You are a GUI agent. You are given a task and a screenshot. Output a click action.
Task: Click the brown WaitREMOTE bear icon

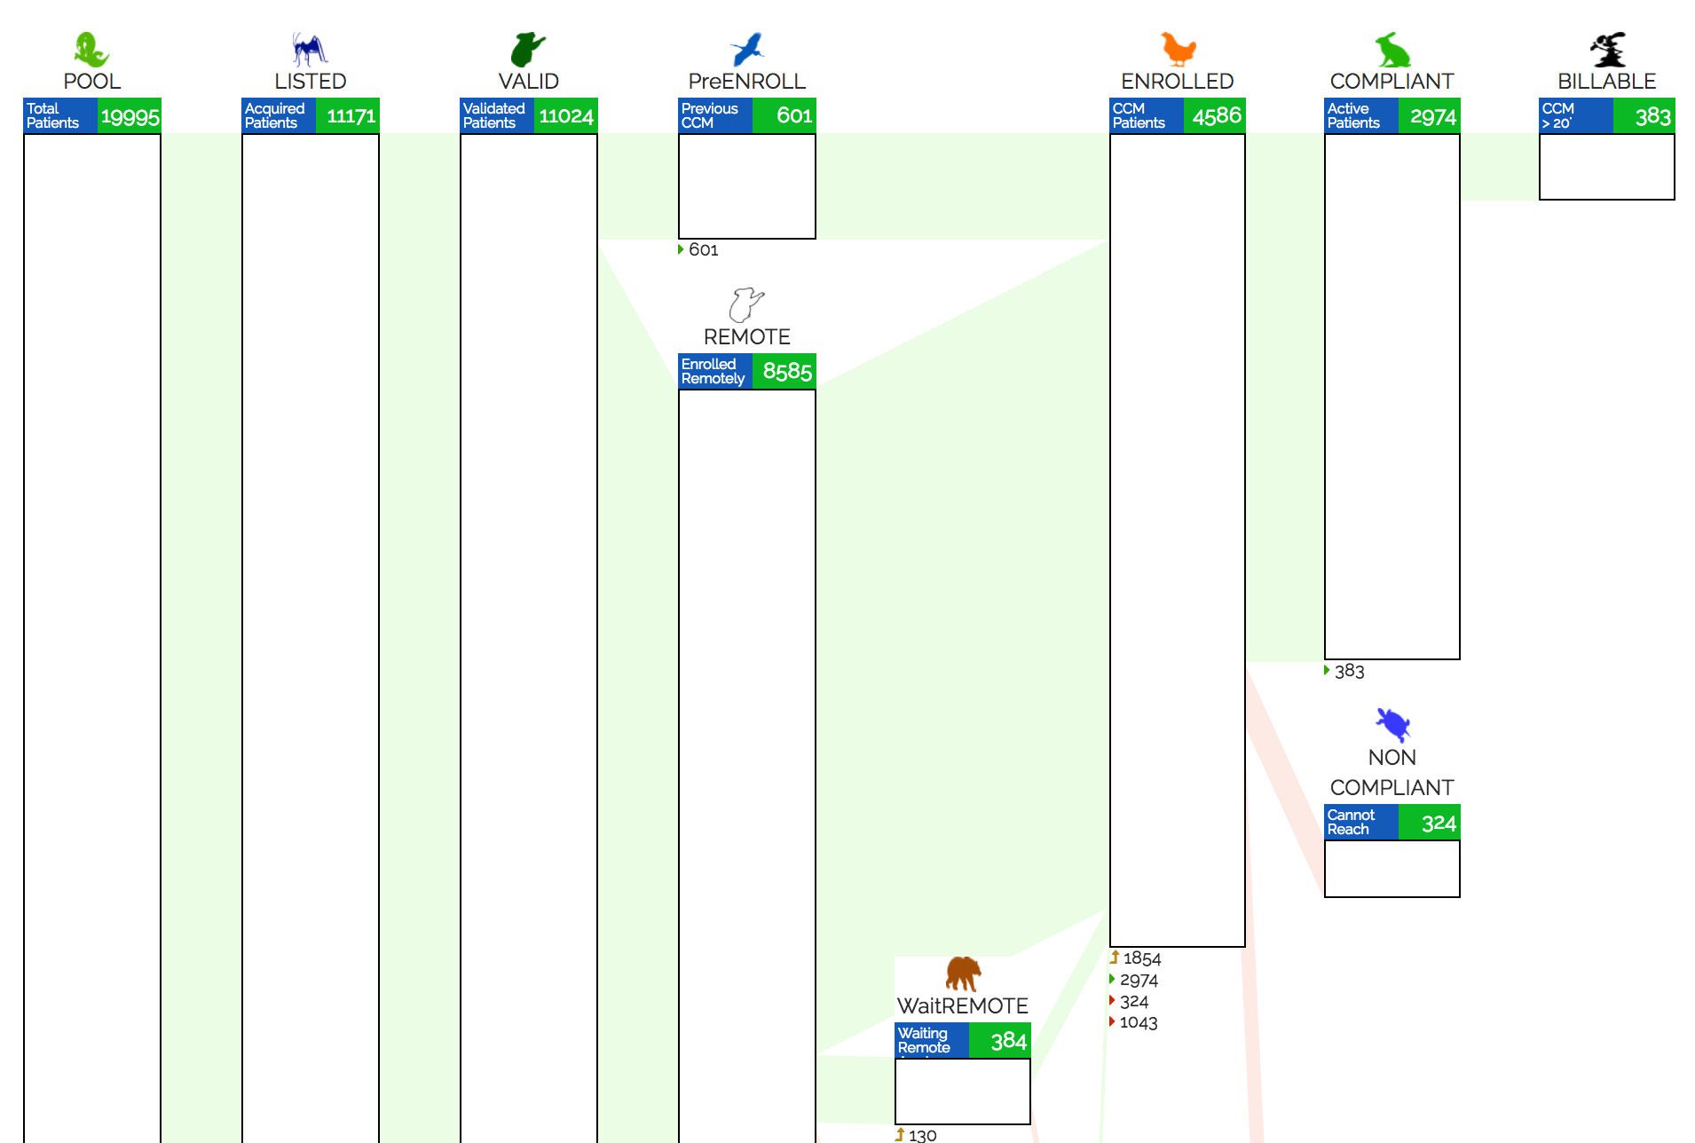(x=963, y=974)
